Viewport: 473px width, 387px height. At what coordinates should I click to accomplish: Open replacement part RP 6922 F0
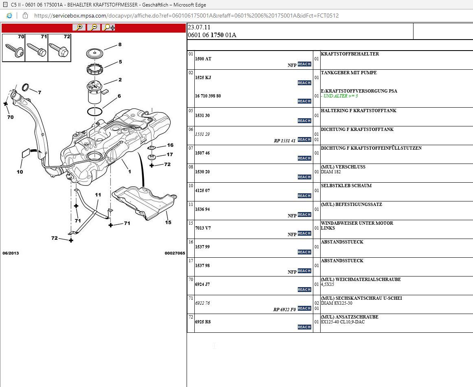[x=284, y=310]
